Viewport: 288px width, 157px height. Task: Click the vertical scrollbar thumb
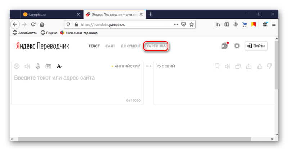276,65
